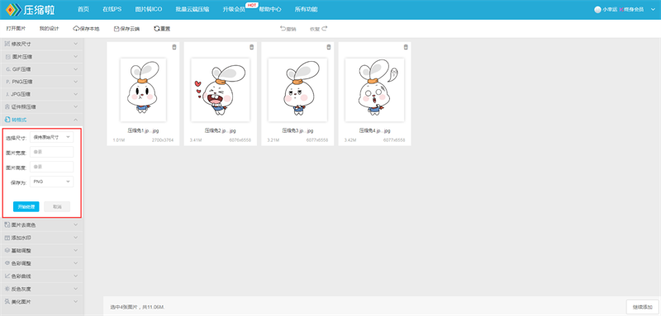Click the 保存云端 save icon
Image resolution: width=661 pixels, height=316 pixels.
(x=117, y=29)
